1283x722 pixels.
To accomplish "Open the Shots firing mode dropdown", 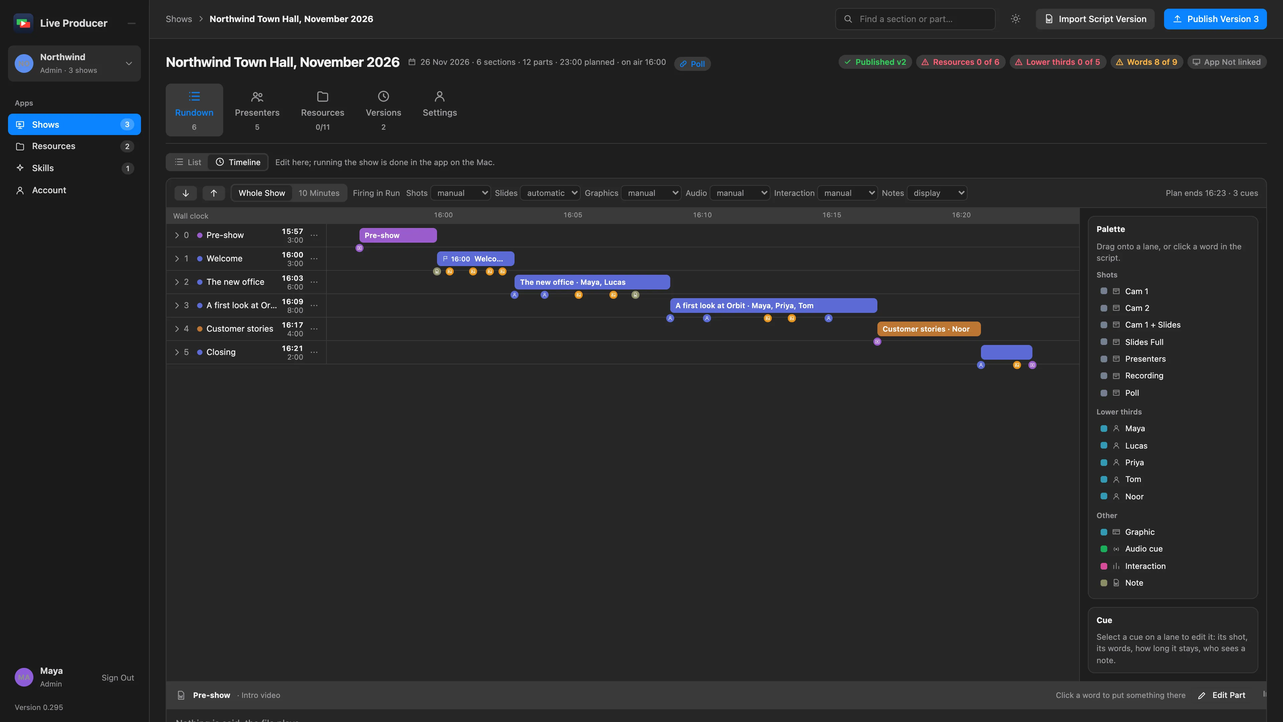I will 461,193.
